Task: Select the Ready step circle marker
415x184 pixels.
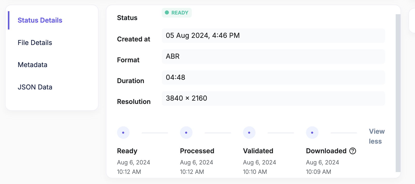Action: (123, 133)
